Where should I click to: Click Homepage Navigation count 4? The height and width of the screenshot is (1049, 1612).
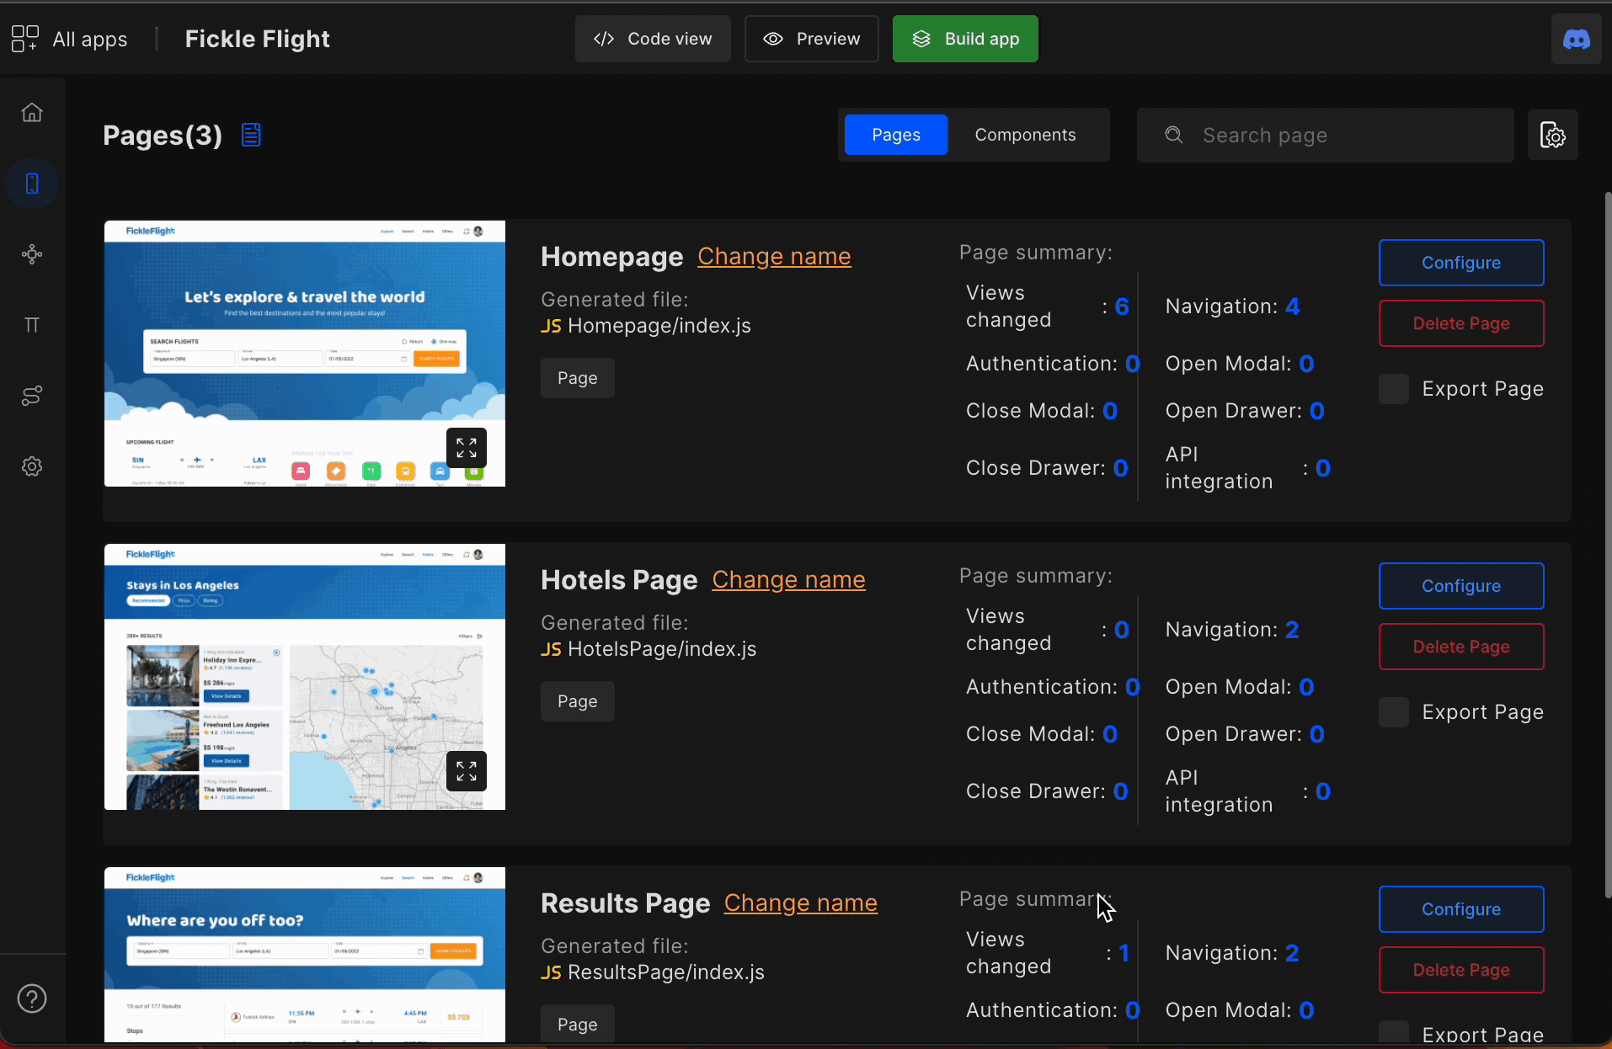[1293, 306]
